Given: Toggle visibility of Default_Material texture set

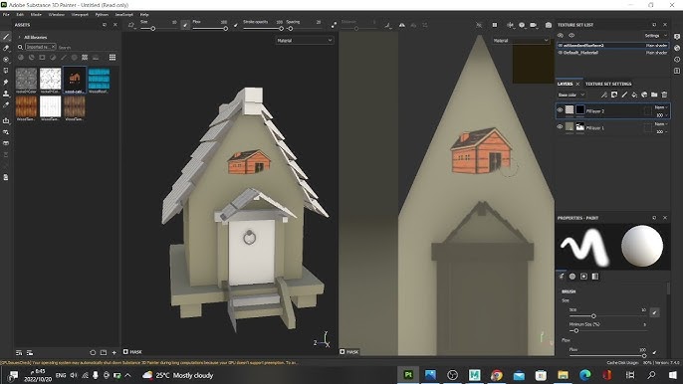Looking at the screenshot, I should click(561, 53).
